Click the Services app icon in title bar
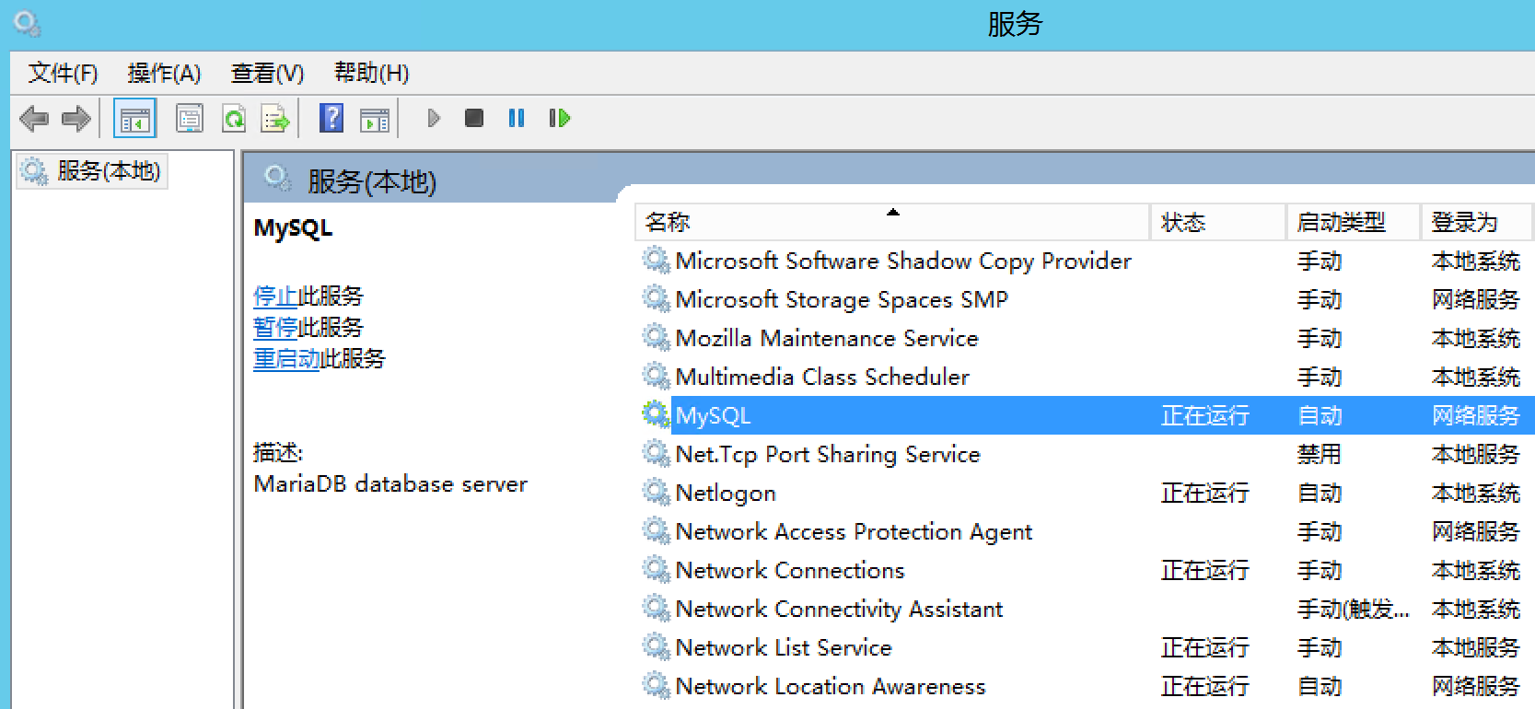 (27, 24)
